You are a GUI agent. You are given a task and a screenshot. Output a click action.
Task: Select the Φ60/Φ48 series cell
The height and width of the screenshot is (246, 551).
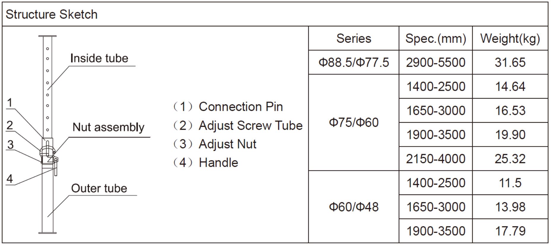[x=354, y=207]
